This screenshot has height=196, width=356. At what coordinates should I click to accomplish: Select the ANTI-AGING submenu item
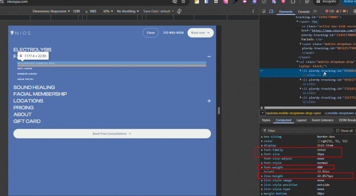tap(25, 69)
